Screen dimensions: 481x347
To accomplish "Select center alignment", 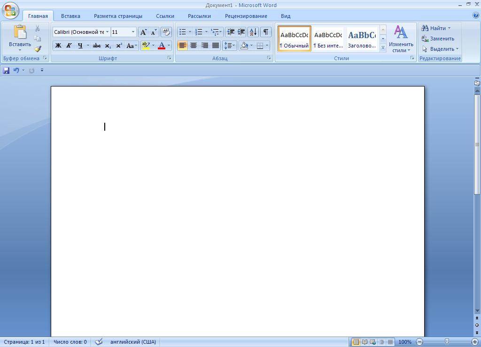I will pyautogui.click(x=194, y=46).
